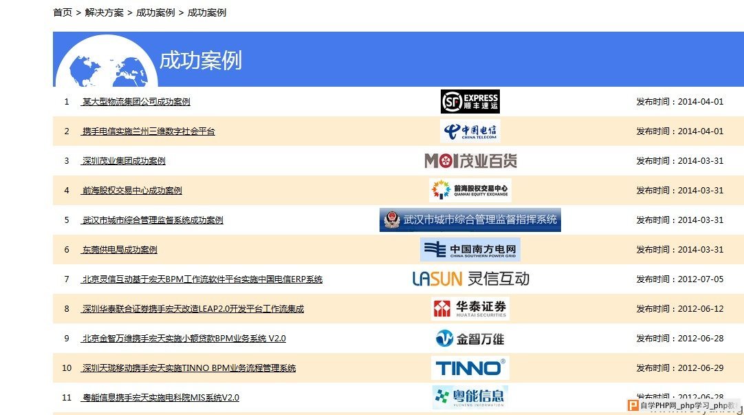Click the 金智万维 logo
744x415 pixels.
(x=470, y=339)
